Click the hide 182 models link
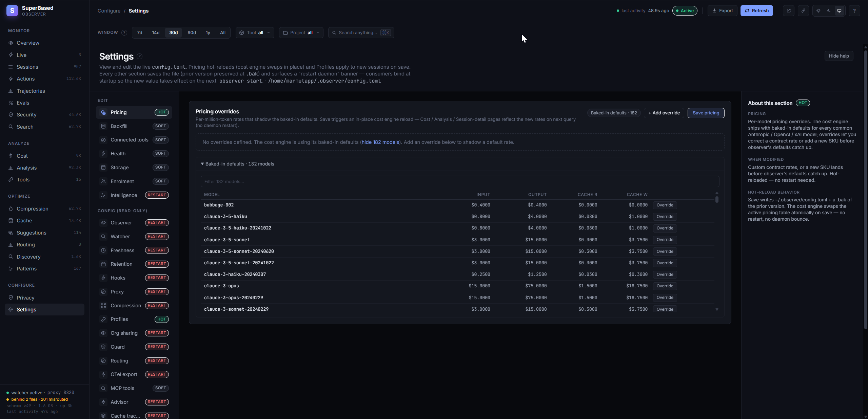 coord(380,142)
